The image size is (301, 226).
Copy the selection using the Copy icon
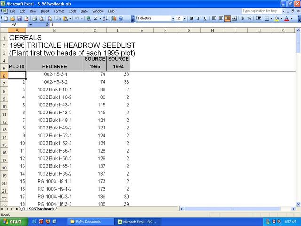pyautogui.click(x=58, y=18)
